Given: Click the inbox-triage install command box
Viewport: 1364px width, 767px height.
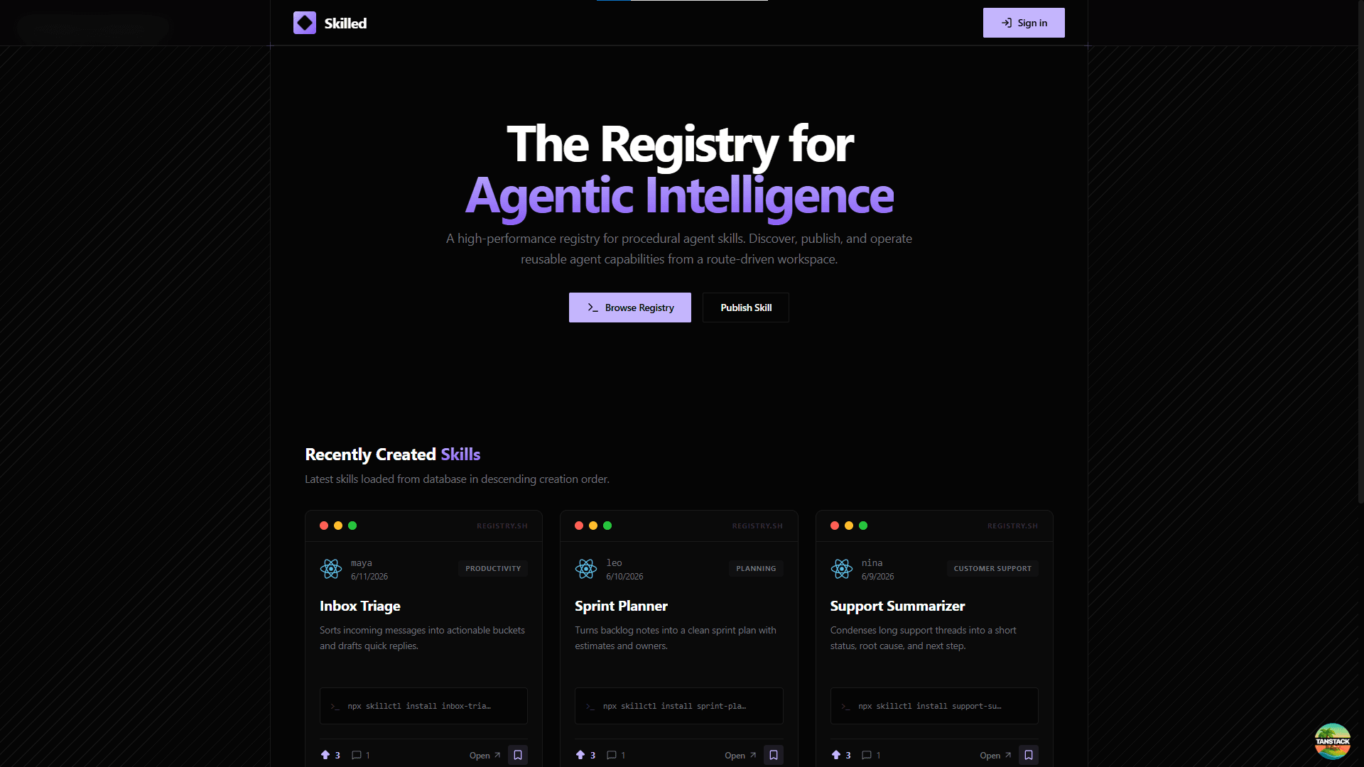Looking at the screenshot, I should 423,706.
